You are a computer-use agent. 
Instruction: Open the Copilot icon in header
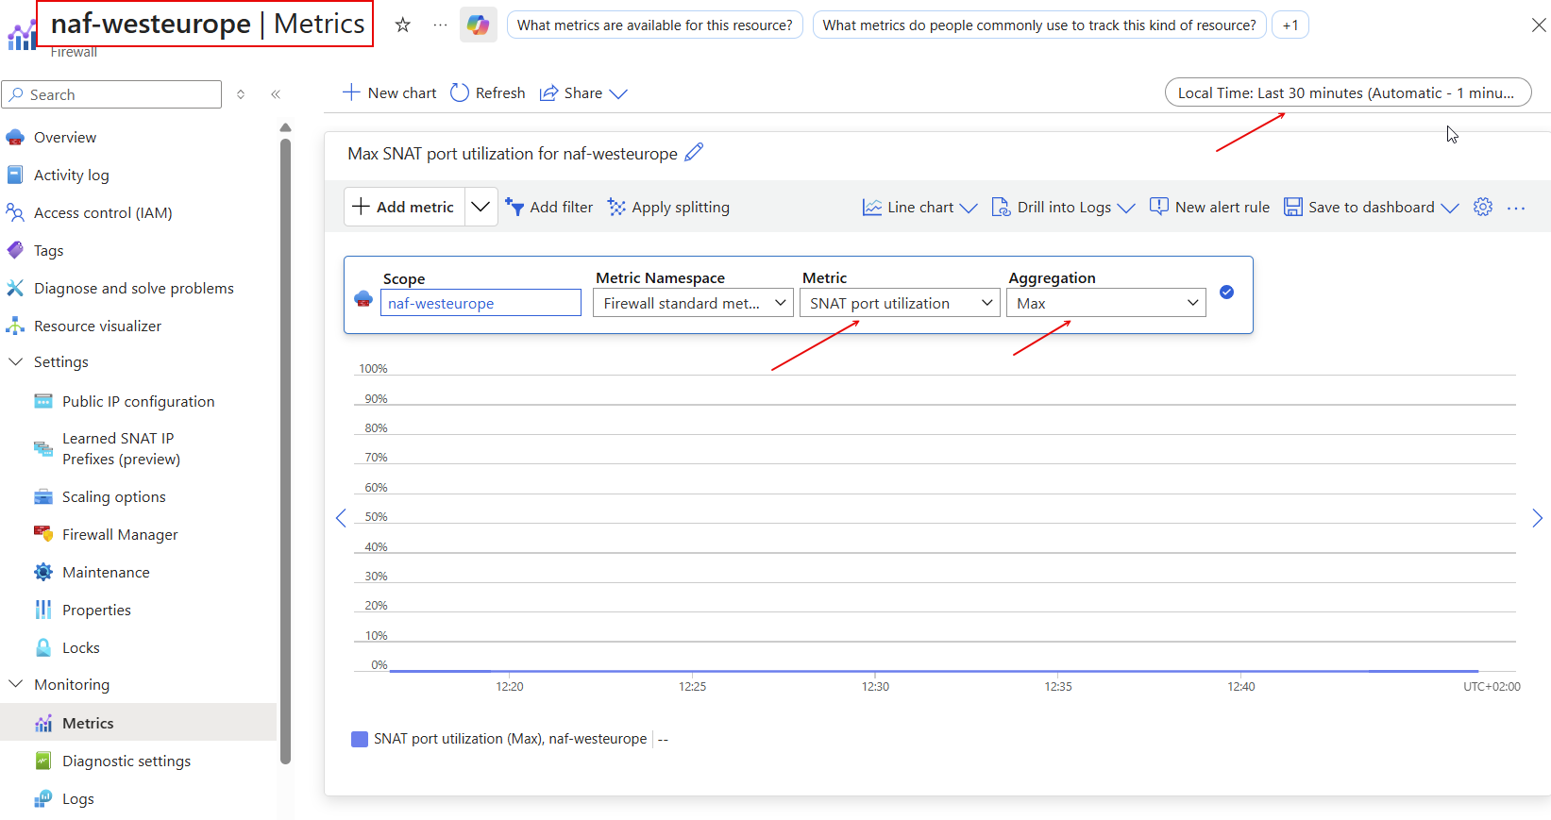479,25
